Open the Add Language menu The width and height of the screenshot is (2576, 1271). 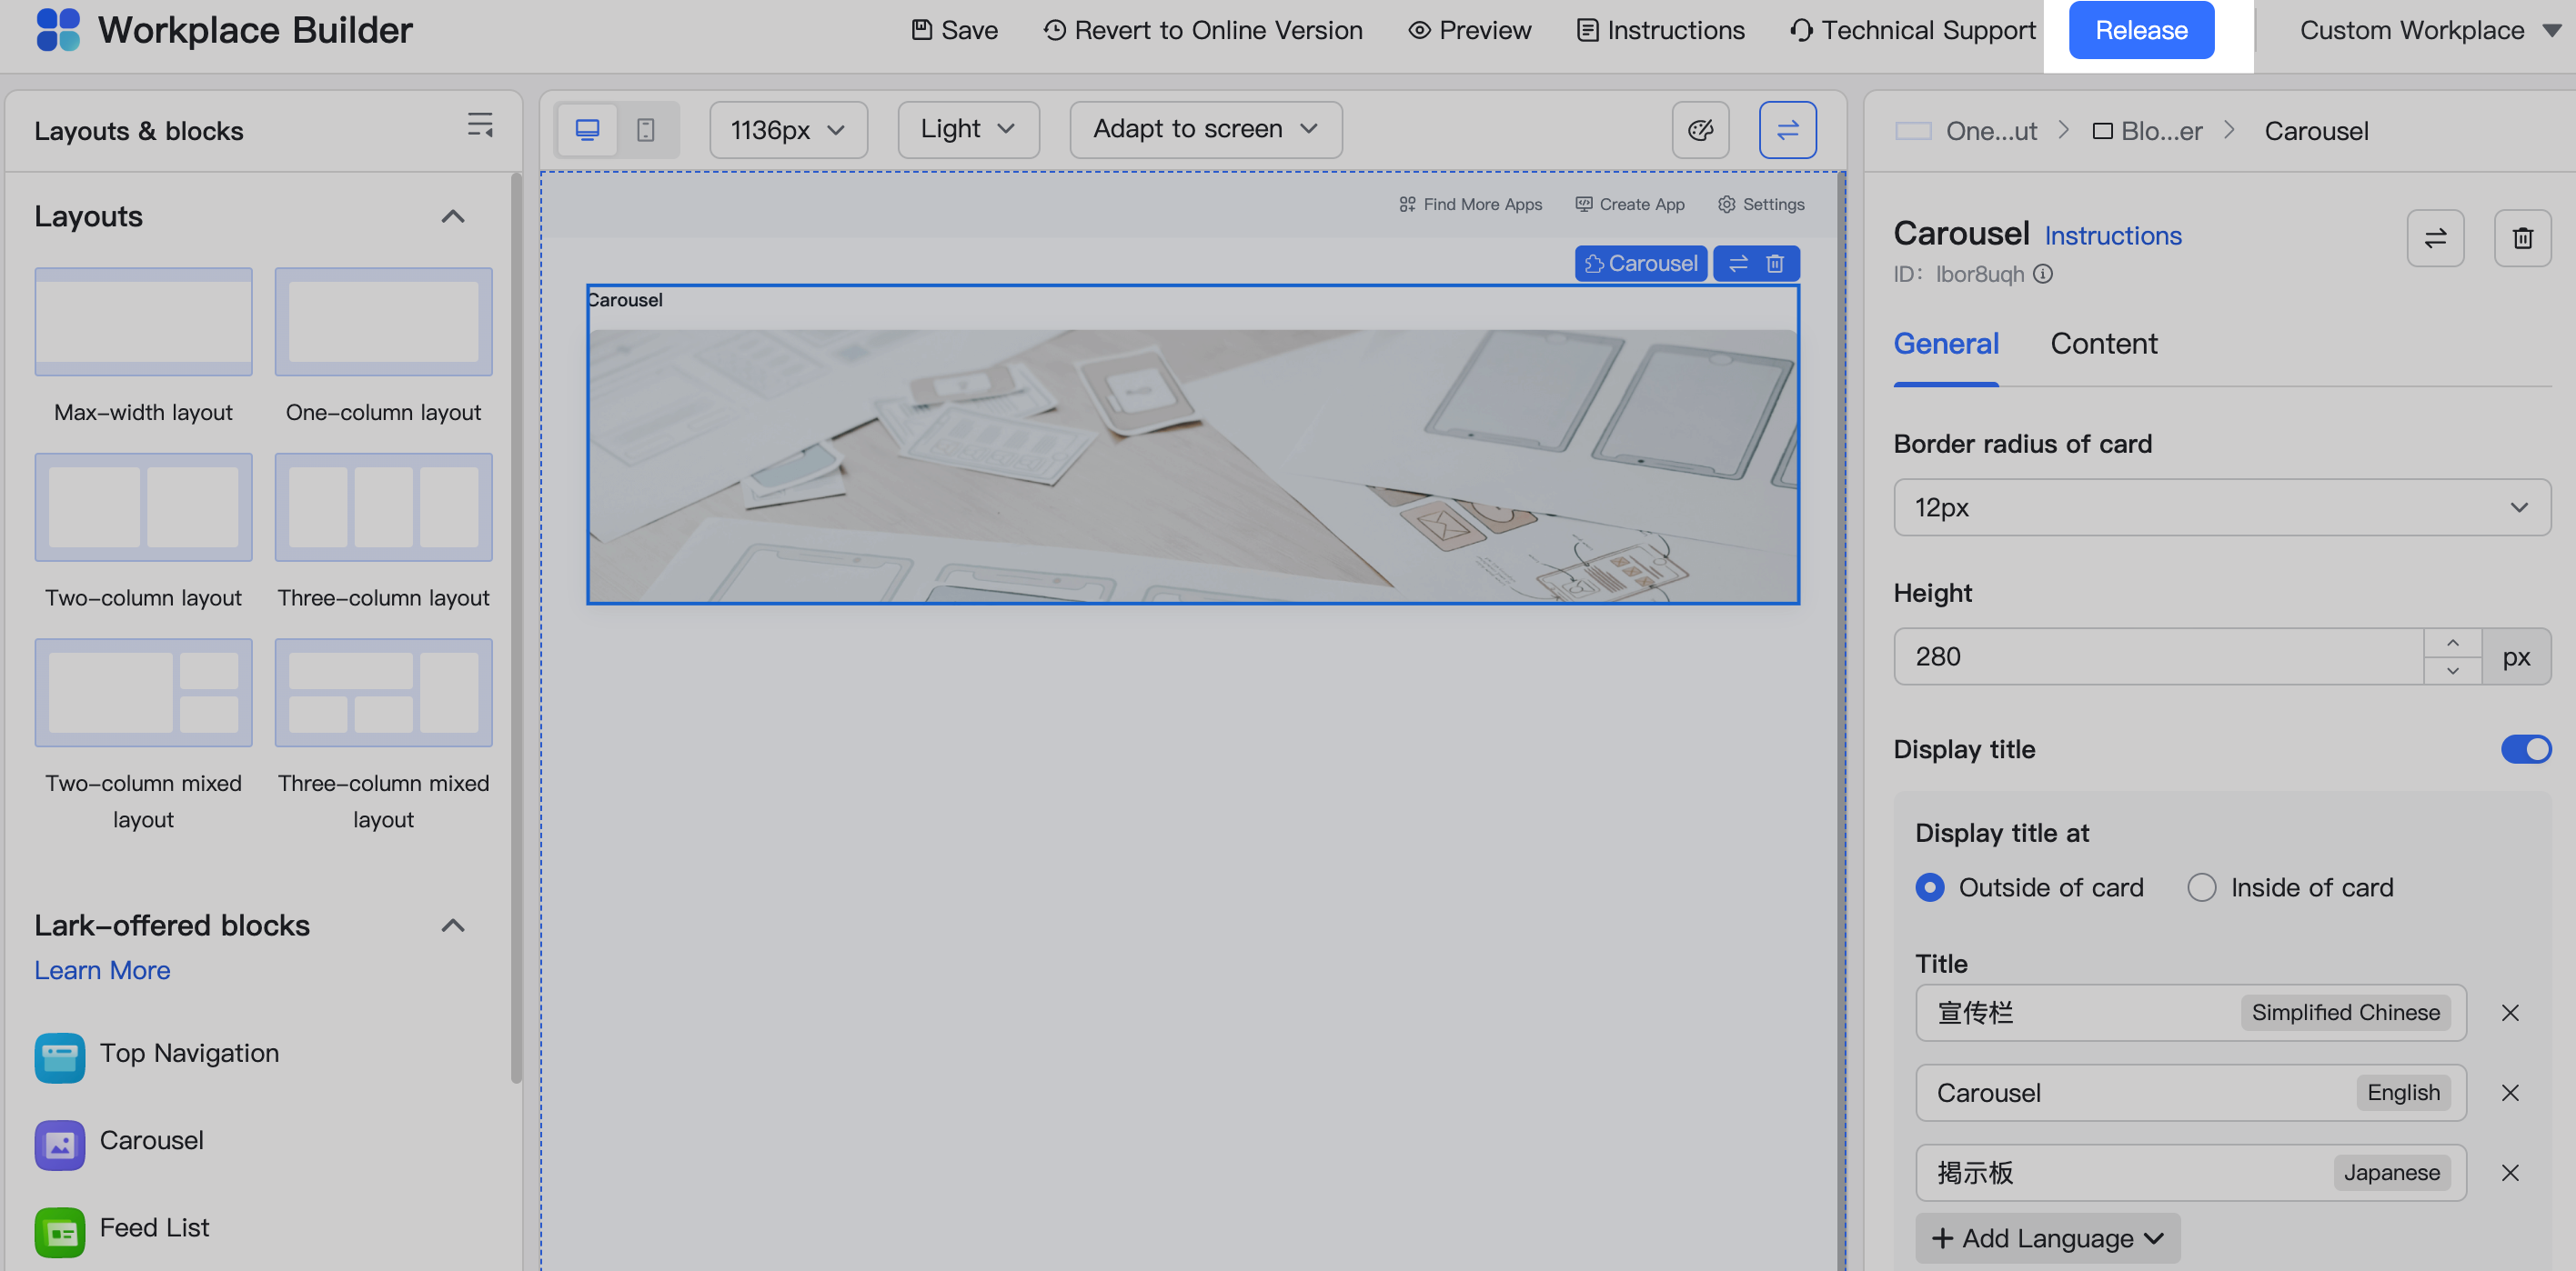pos(2047,1238)
